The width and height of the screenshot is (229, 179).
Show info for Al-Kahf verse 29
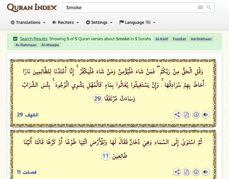click(x=196, y=115)
